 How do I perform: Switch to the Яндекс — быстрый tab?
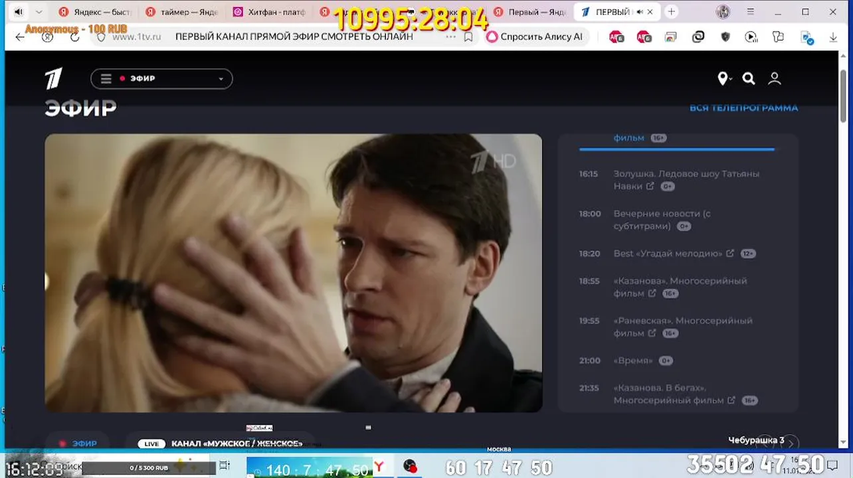[x=94, y=12]
